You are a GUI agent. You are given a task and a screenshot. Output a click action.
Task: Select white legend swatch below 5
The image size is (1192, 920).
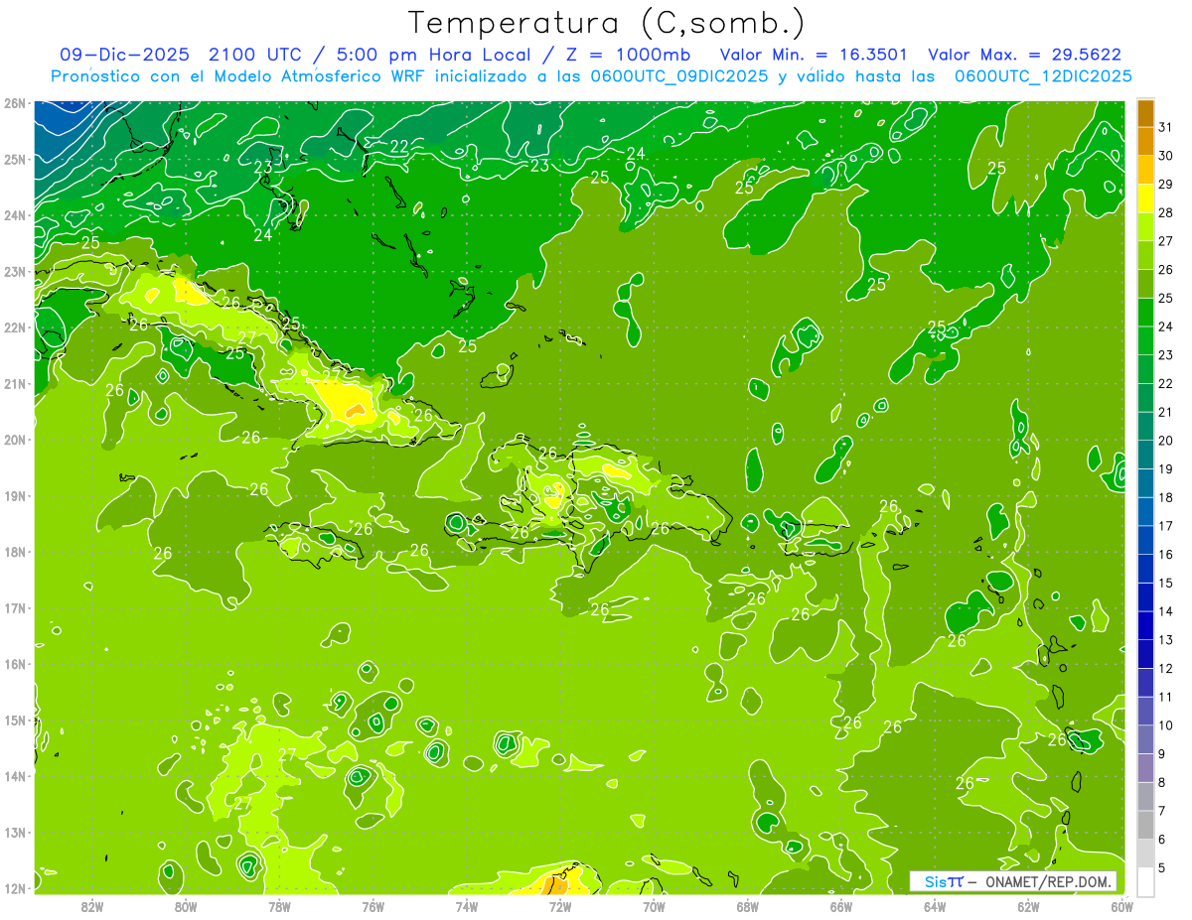pyautogui.click(x=1145, y=881)
